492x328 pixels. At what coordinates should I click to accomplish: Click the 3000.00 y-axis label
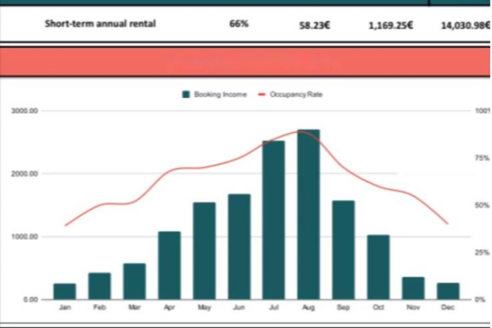coord(25,111)
